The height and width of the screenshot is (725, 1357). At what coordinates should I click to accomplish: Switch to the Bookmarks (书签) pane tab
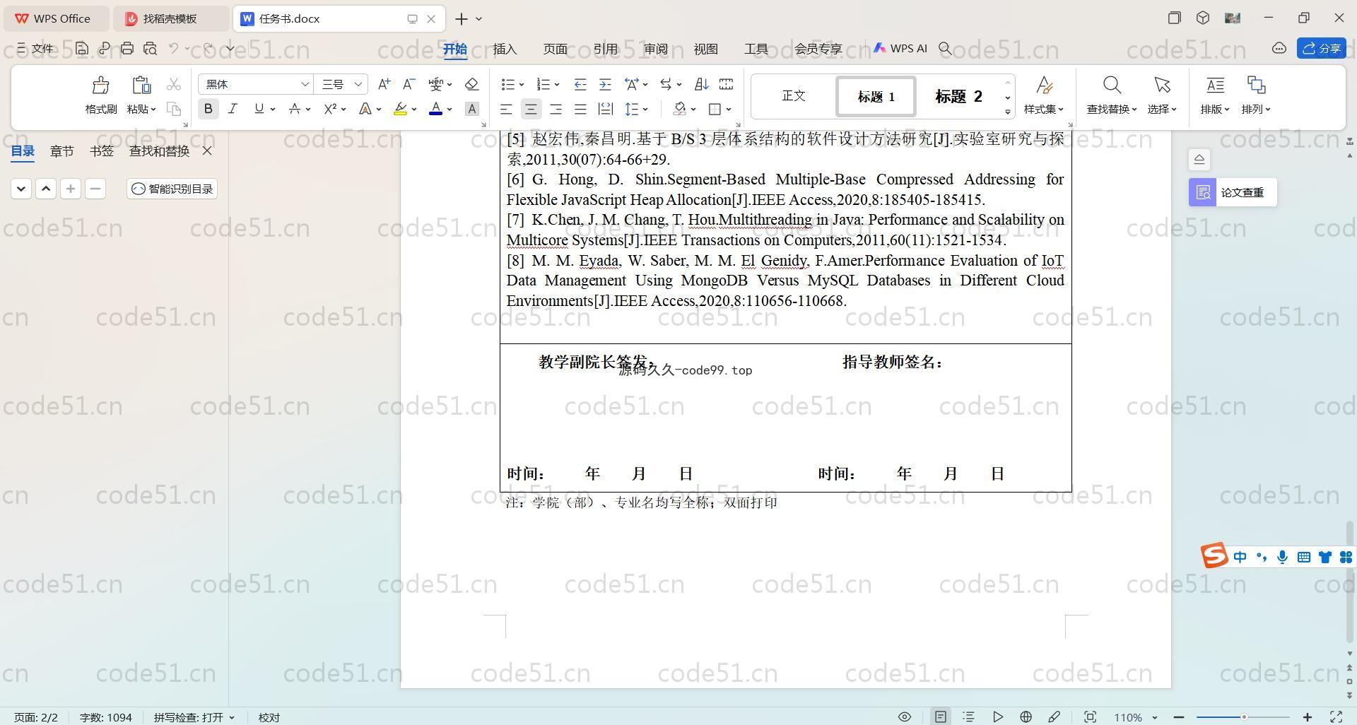pos(102,151)
